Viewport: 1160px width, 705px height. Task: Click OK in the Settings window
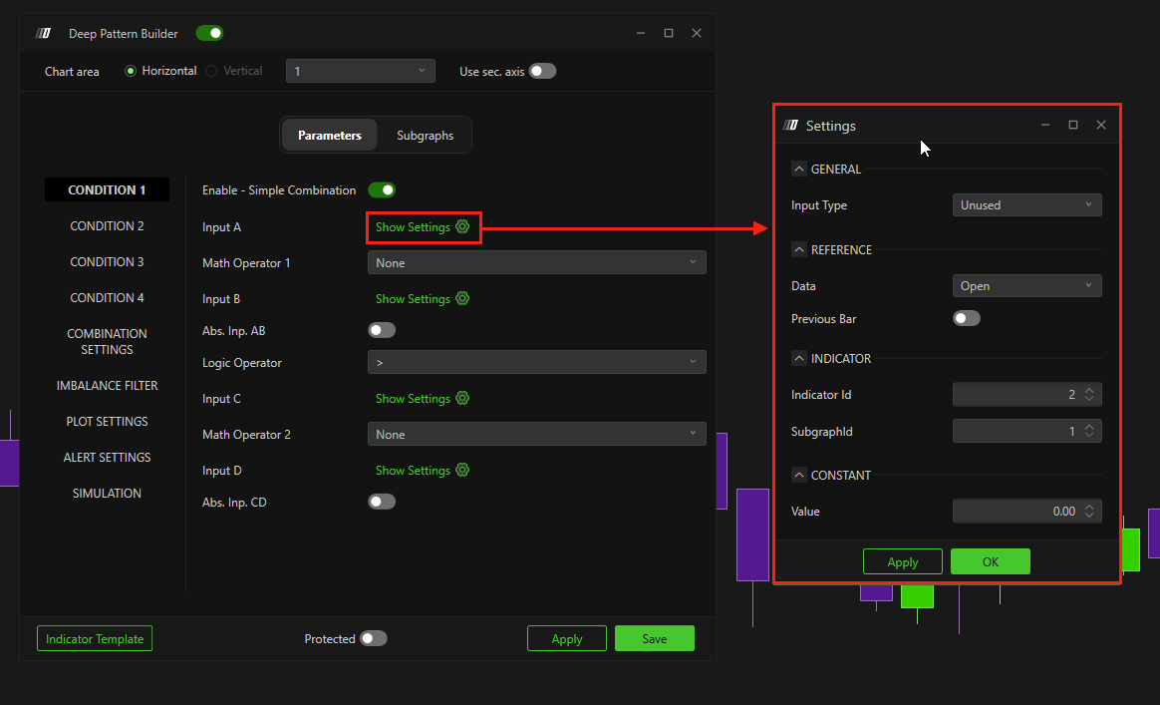click(990, 562)
